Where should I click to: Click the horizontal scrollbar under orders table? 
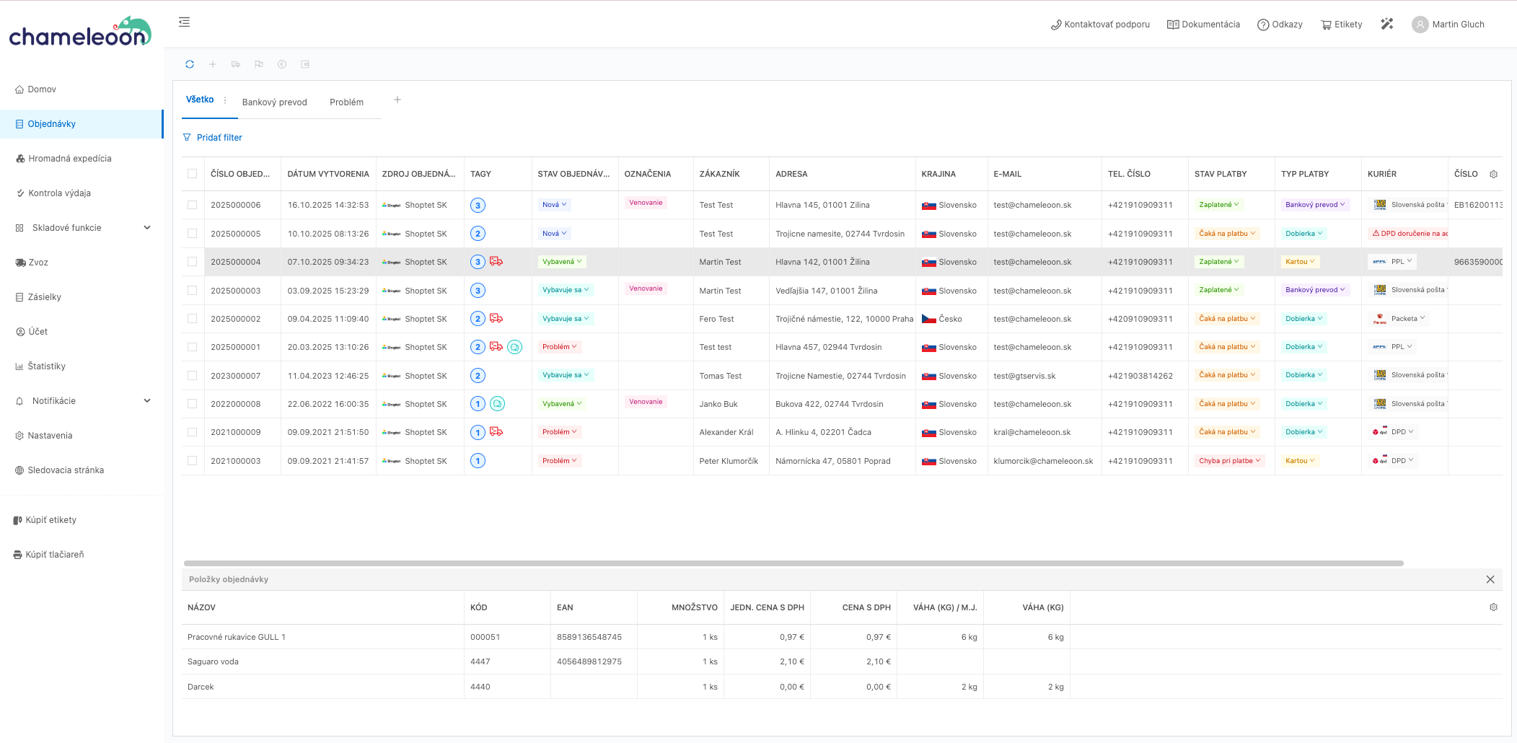pos(793,563)
